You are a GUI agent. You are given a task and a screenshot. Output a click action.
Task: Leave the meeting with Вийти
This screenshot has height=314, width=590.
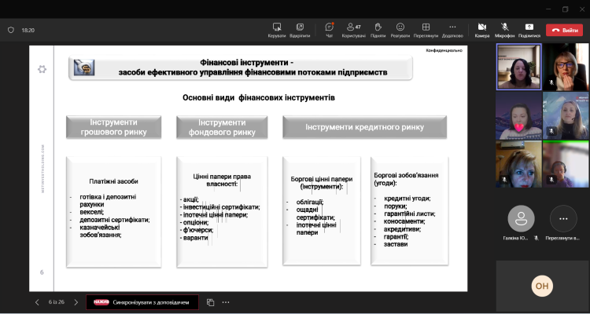pyautogui.click(x=565, y=30)
